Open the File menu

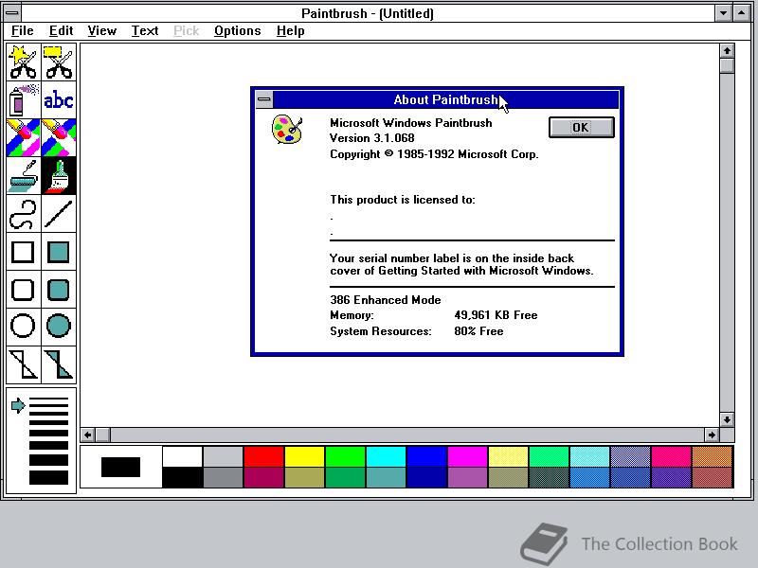click(22, 31)
